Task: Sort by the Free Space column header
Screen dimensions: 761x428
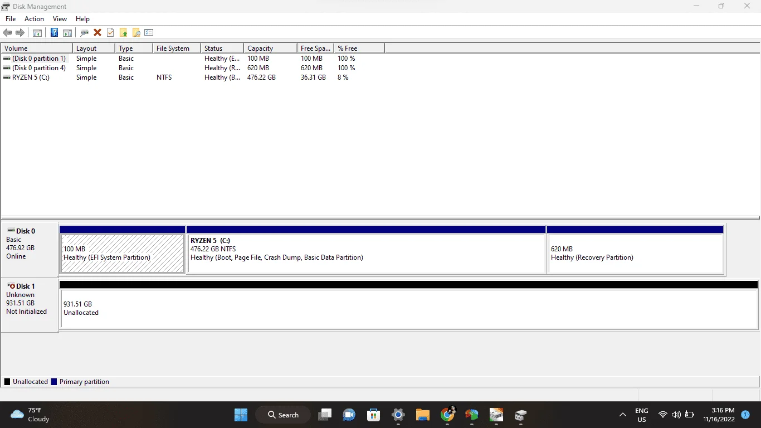Action: 315,48
